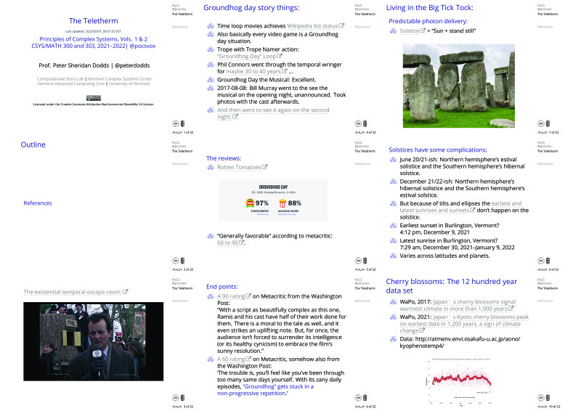Click the external-link icon beside Solstice
The width and height of the screenshot is (581, 411).
pos(425,31)
